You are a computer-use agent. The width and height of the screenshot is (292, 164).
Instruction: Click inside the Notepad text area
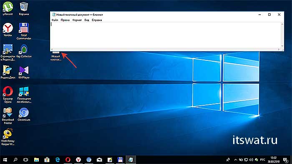click(166, 35)
